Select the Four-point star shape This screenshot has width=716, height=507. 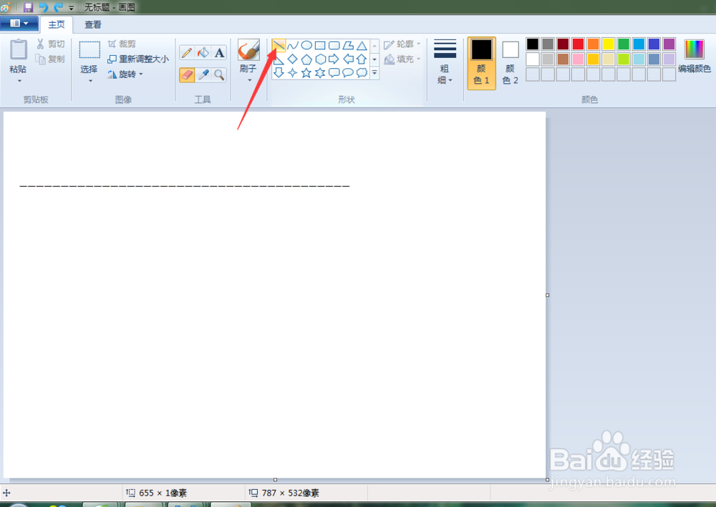(293, 72)
